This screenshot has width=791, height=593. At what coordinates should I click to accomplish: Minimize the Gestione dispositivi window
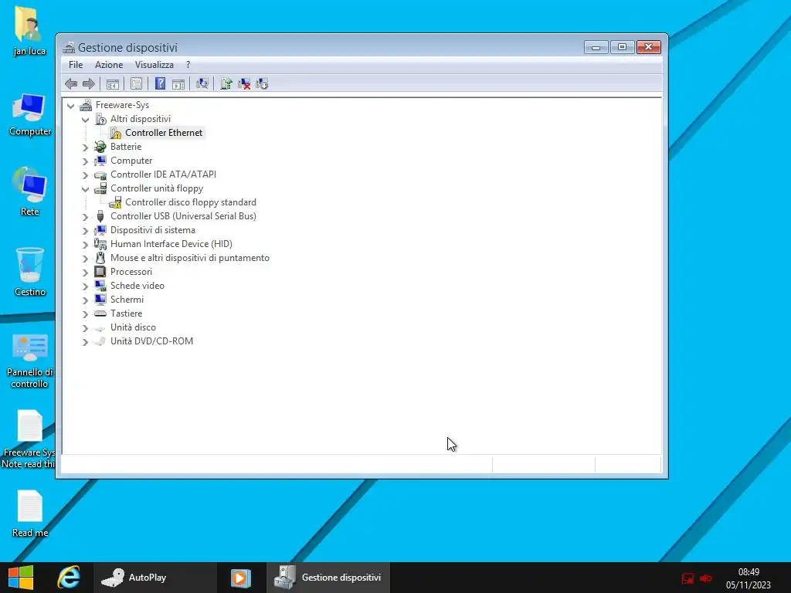[596, 47]
